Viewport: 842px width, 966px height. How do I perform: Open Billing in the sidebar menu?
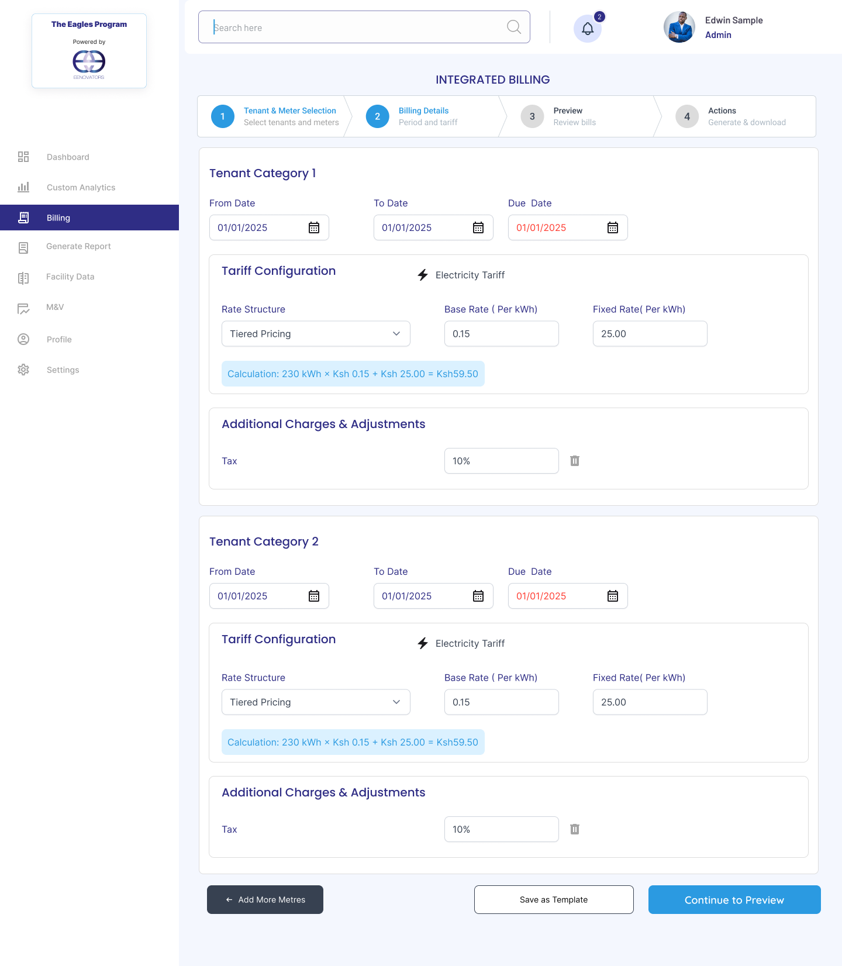(x=89, y=218)
